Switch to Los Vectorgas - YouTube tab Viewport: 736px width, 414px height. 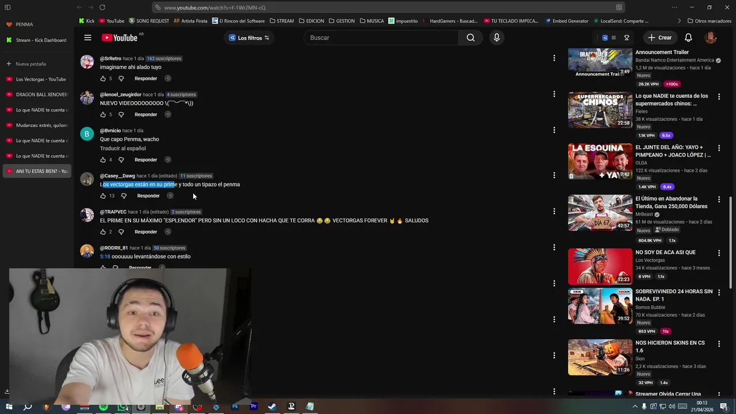coord(37,79)
